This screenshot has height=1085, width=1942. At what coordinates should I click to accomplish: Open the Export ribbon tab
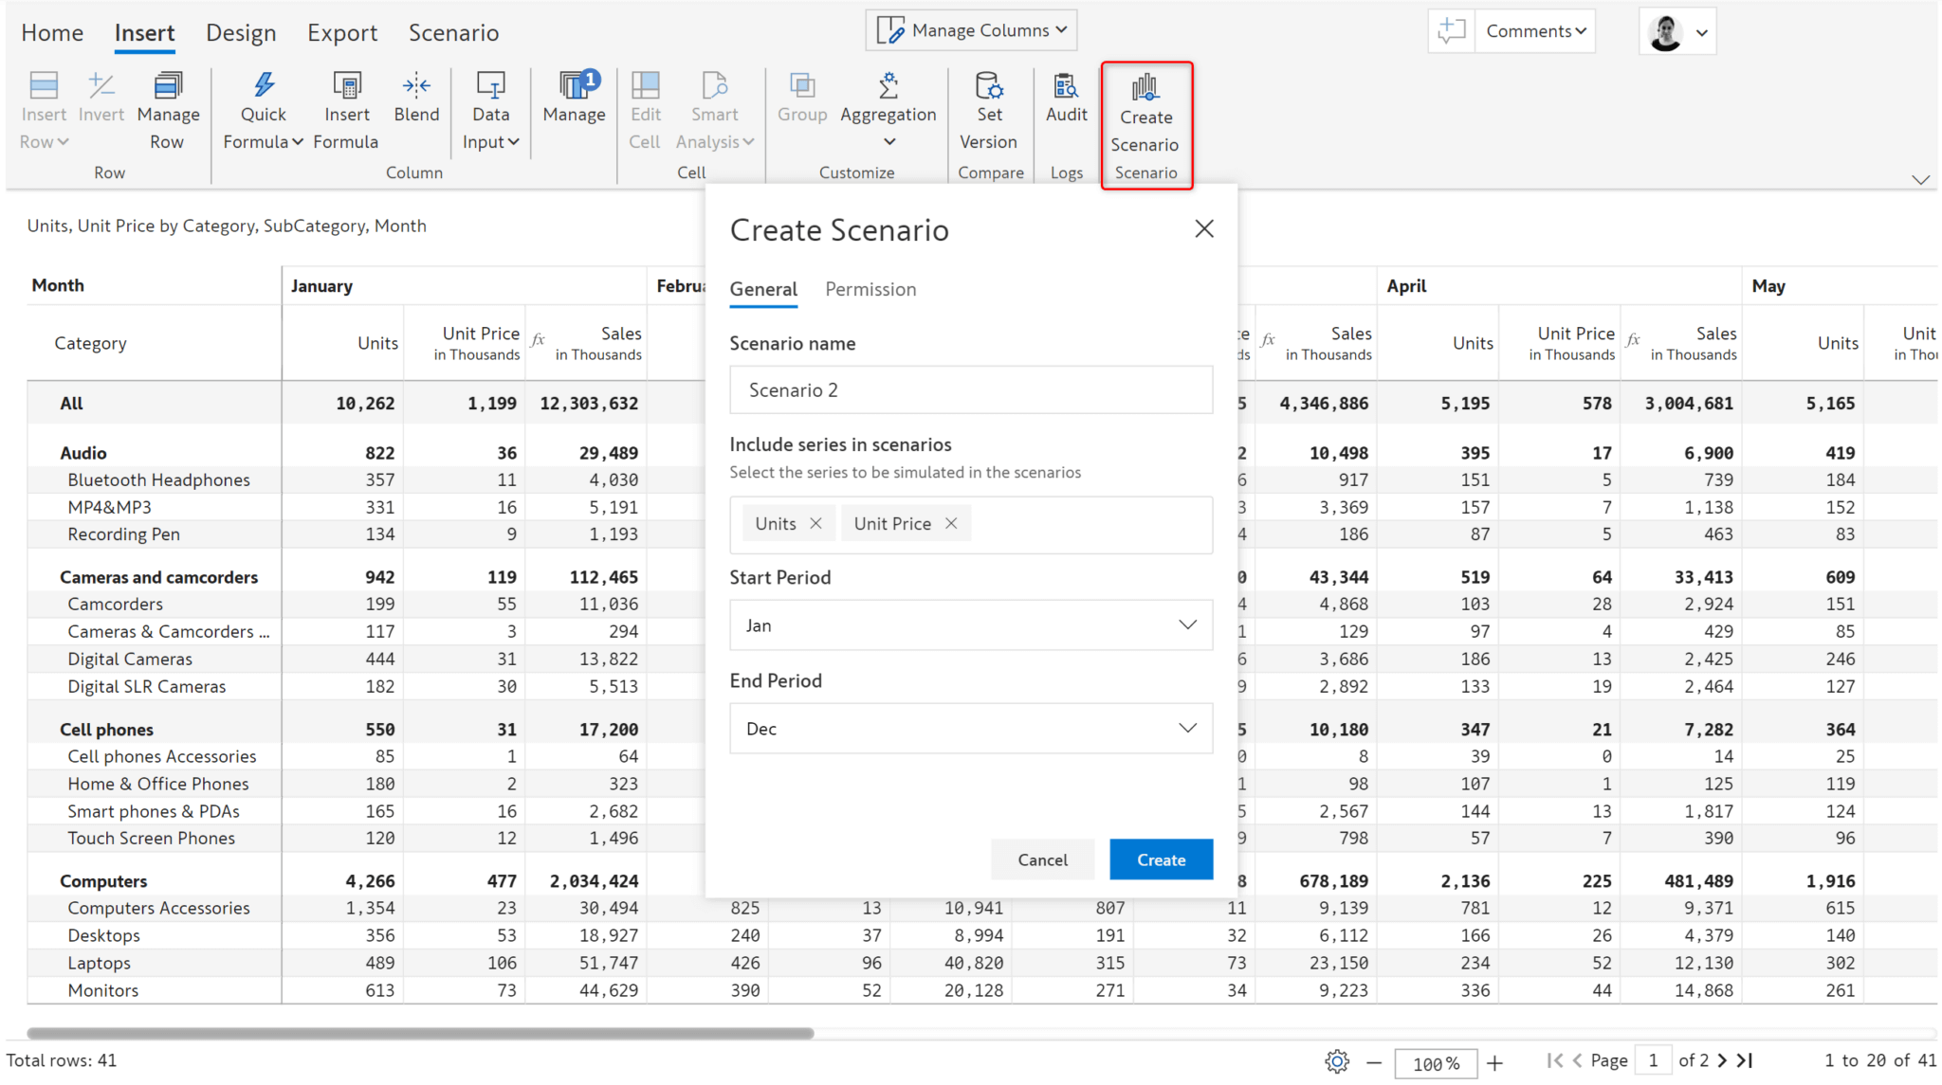click(342, 32)
